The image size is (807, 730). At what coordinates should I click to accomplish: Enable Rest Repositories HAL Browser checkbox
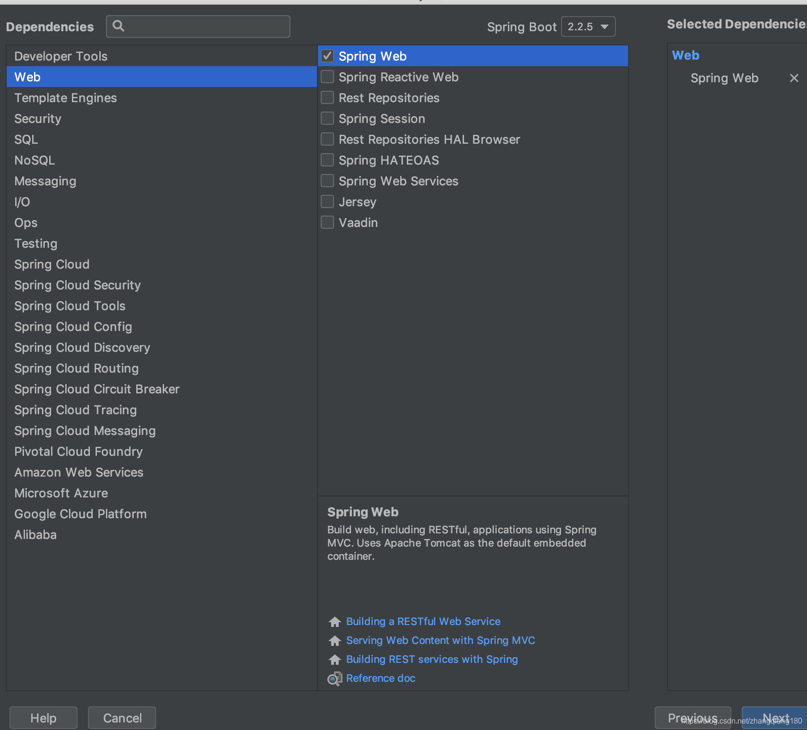coord(327,139)
